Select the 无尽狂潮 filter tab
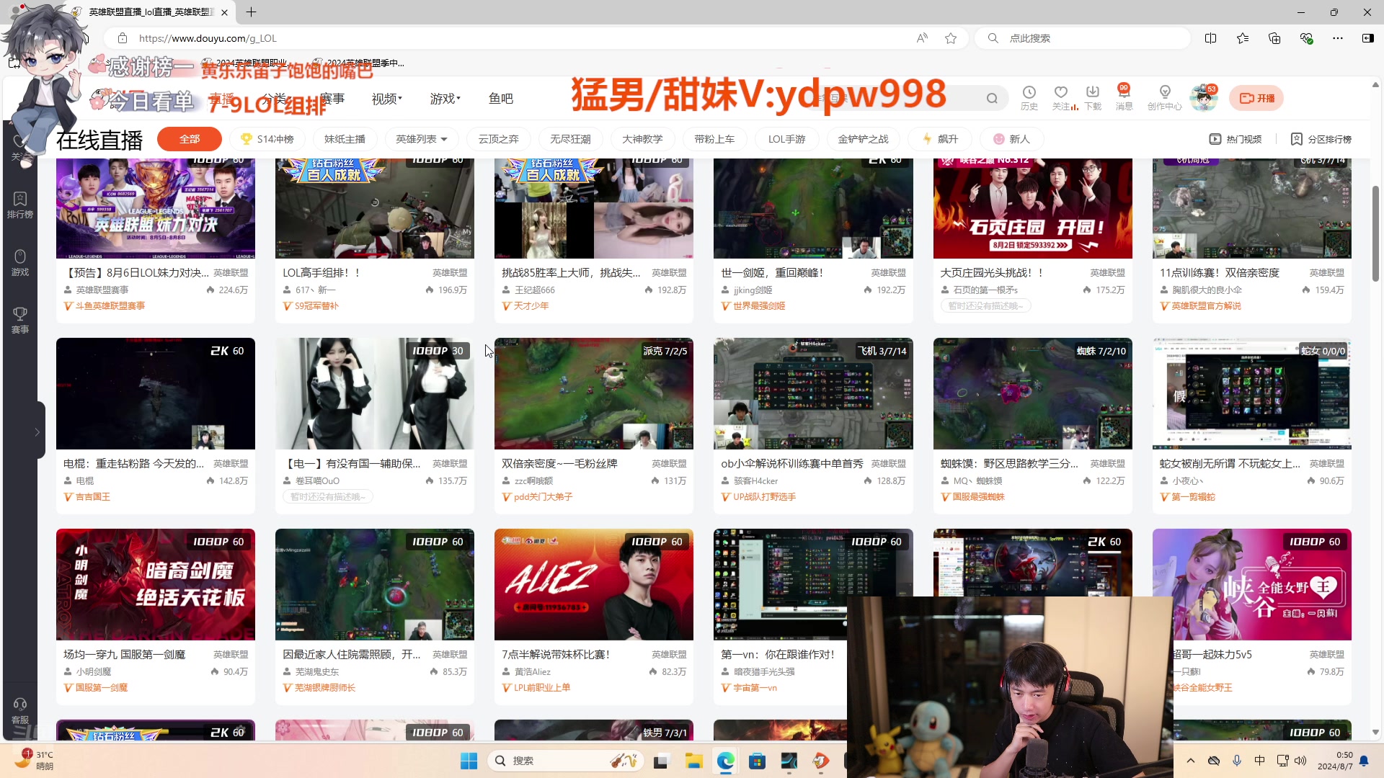1384x778 pixels. [570, 139]
